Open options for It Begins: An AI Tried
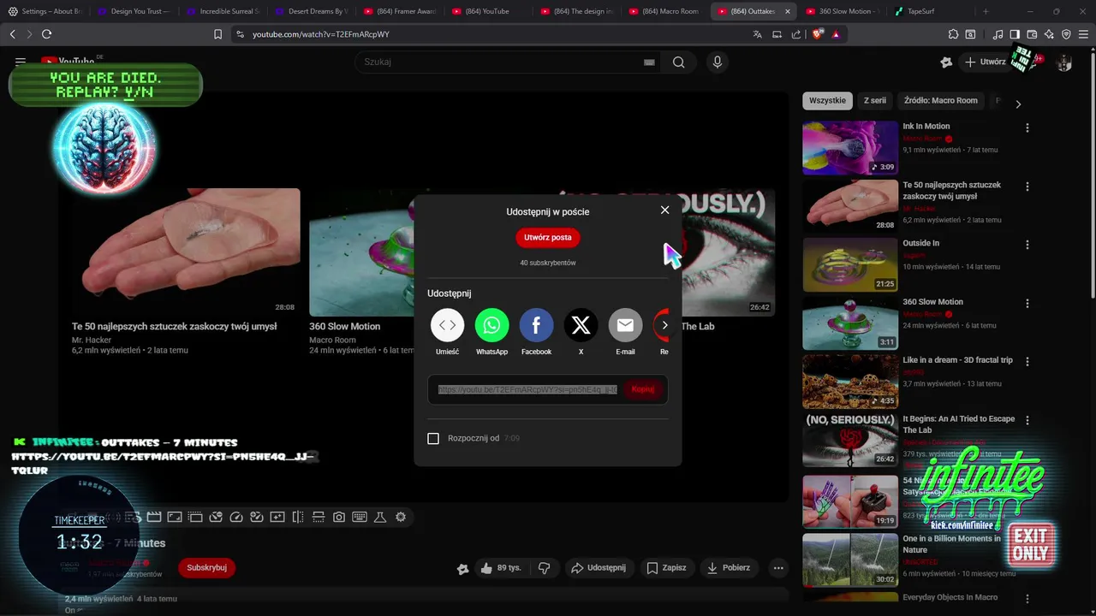This screenshot has width=1096, height=616. 1027,421
